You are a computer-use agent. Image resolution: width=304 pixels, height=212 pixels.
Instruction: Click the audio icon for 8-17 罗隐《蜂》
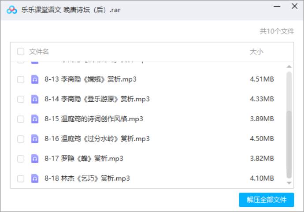35,159
